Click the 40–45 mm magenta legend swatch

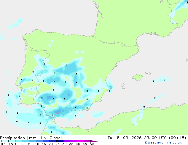tap(80, 141)
